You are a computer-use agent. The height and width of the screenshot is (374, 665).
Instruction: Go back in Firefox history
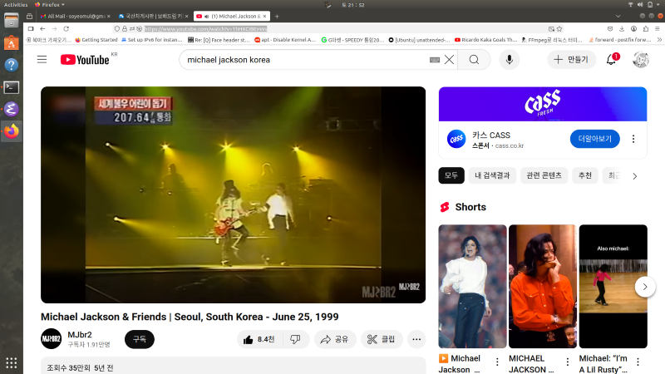pos(42,29)
